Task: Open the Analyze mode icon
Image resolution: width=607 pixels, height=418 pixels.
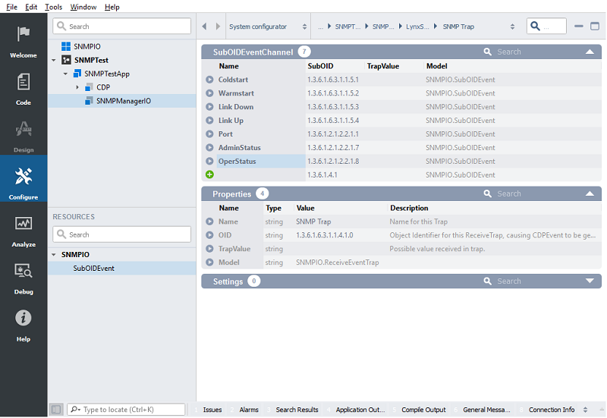Action: click(x=24, y=224)
